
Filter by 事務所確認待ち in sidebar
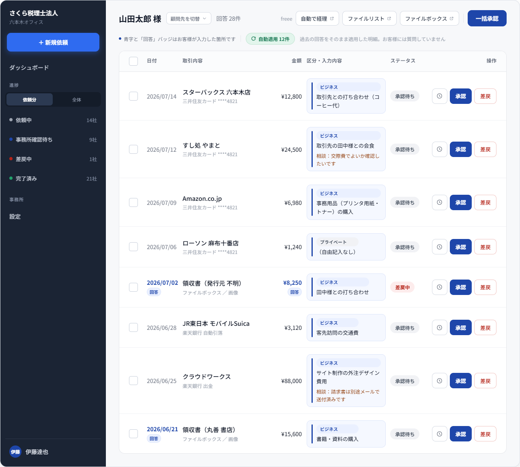(x=53, y=140)
